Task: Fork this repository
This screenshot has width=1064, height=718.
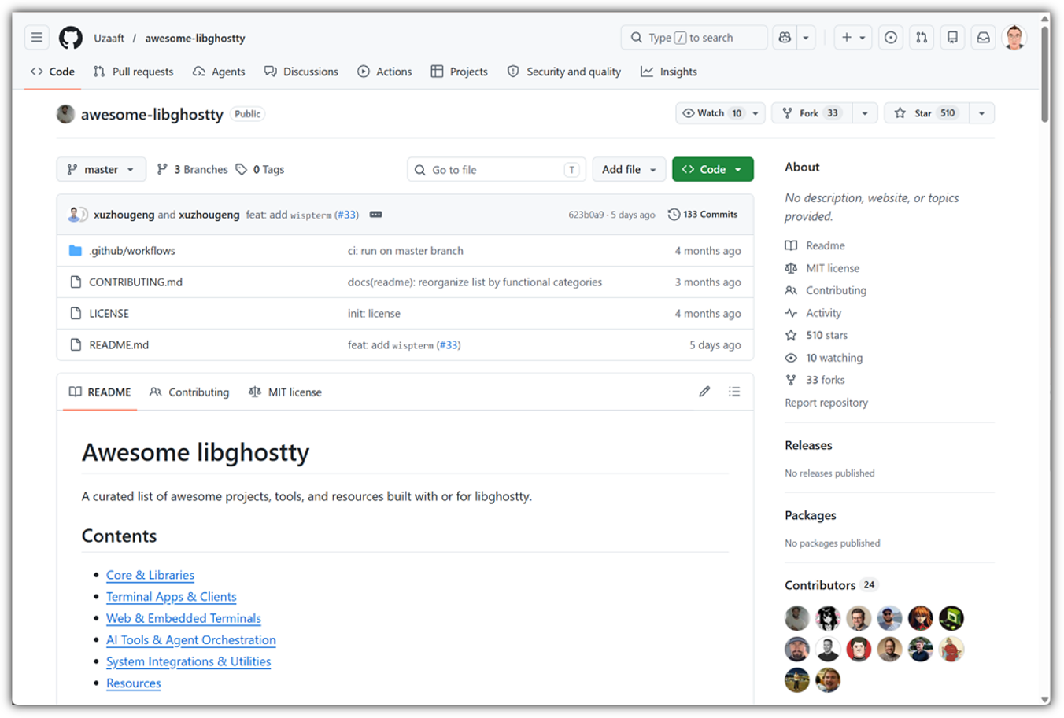Action: [811, 113]
